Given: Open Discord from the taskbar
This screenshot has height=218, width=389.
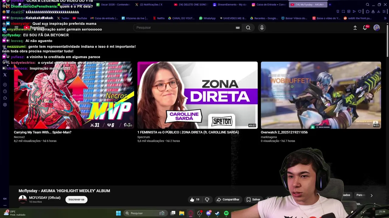Looking at the screenshot, I should click(x=208, y=213).
